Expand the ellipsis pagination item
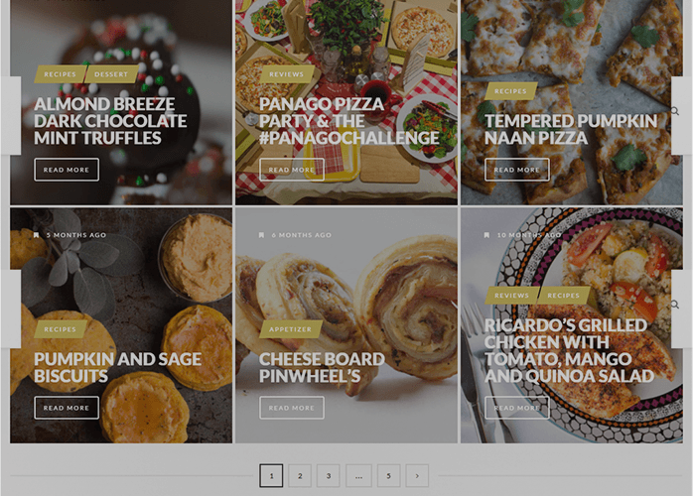Image resolution: width=693 pixels, height=496 pixels. 358,476
